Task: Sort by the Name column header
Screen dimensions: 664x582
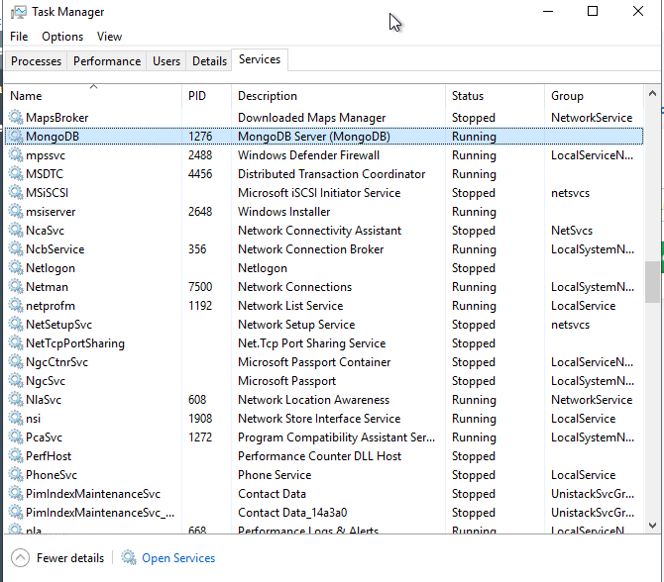Action: 93,96
